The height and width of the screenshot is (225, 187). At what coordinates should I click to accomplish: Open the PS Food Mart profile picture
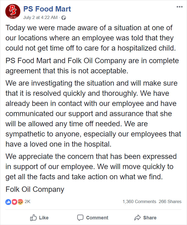[13, 12]
